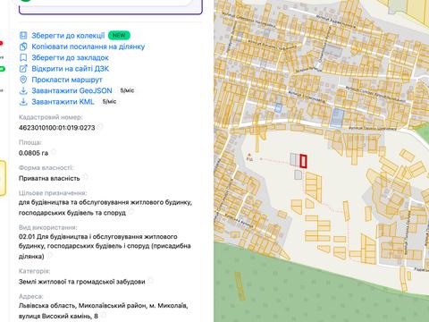This screenshot has width=429, height=322.
Task: Click the copy icon beside the cadastral number
Action: pyautogui.click(x=100, y=126)
